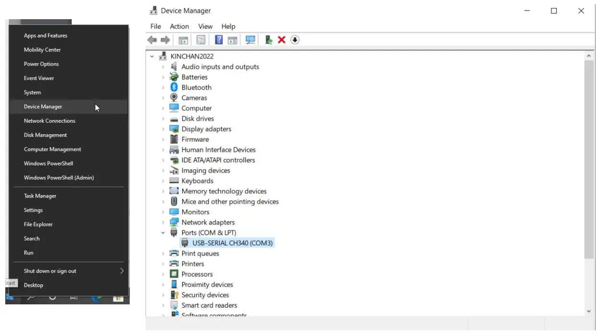Image resolution: width=597 pixels, height=336 pixels.
Task: Click the Back arrow in Device Manager toolbar
Action: click(x=152, y=40)
